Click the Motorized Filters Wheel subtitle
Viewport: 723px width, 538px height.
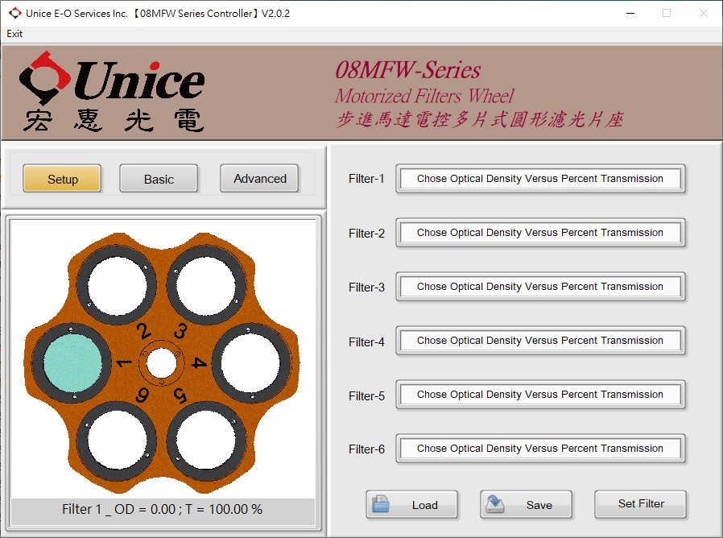[x=423, y=96]
